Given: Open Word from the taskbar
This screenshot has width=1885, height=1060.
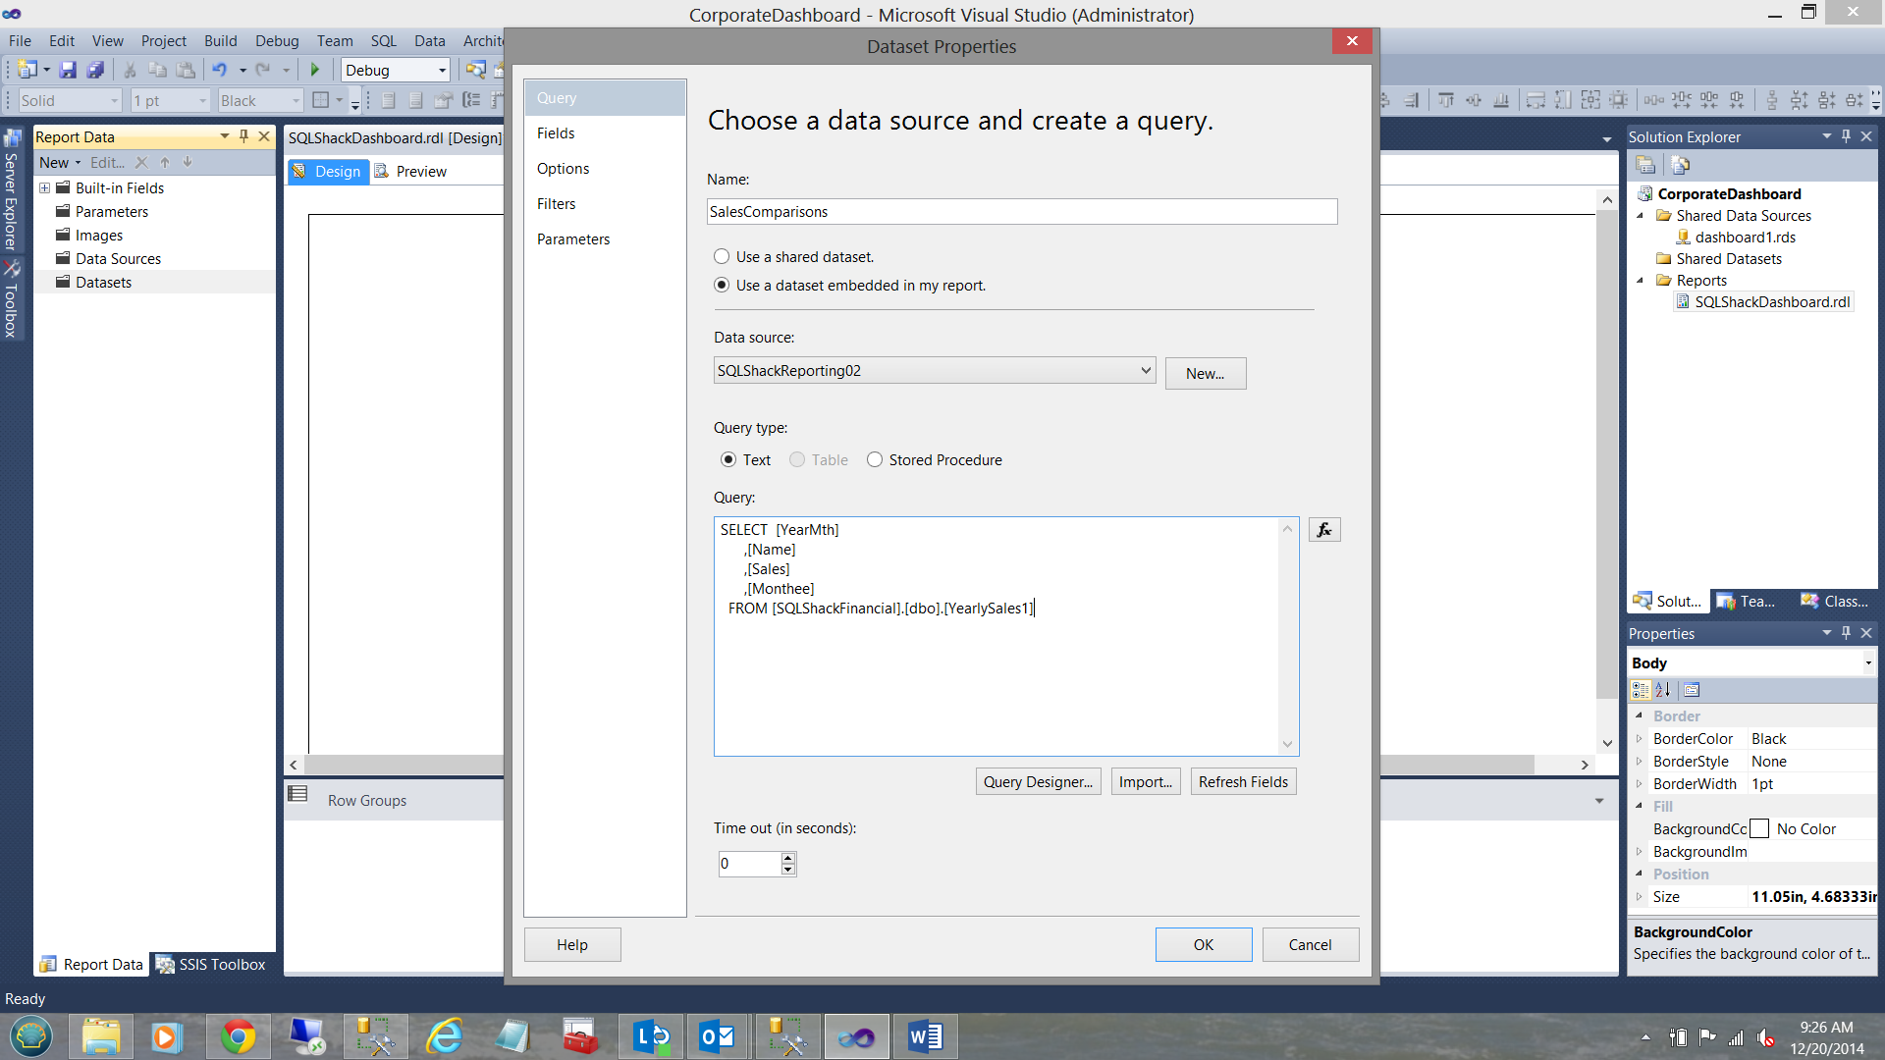Looking at the screenshot, I should (925, 1036).
